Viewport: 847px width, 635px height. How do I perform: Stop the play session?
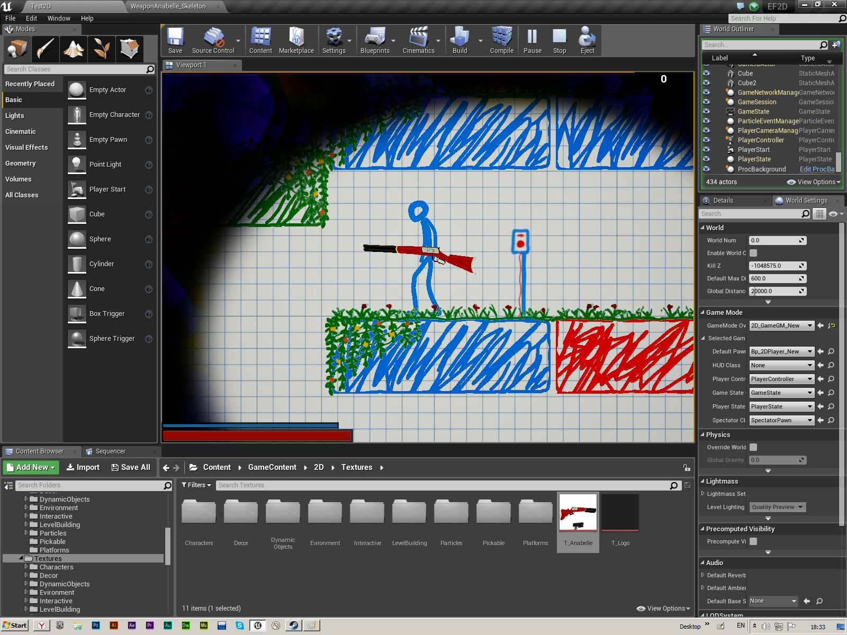(x=560, y=40)
